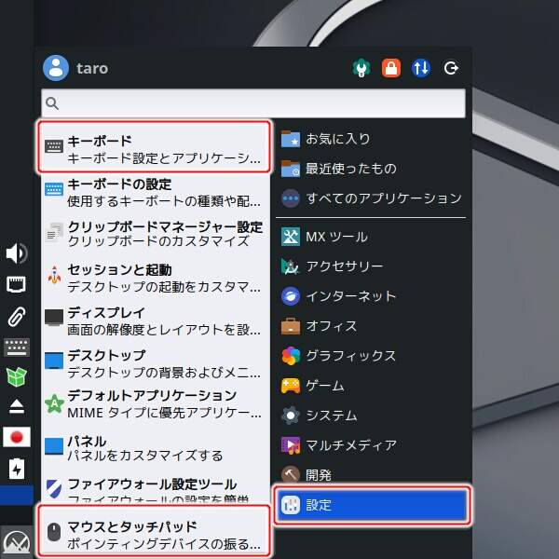Click the switch user icon with arrows
The width and height of the screenshot is (559, 559).
(421, 68)
